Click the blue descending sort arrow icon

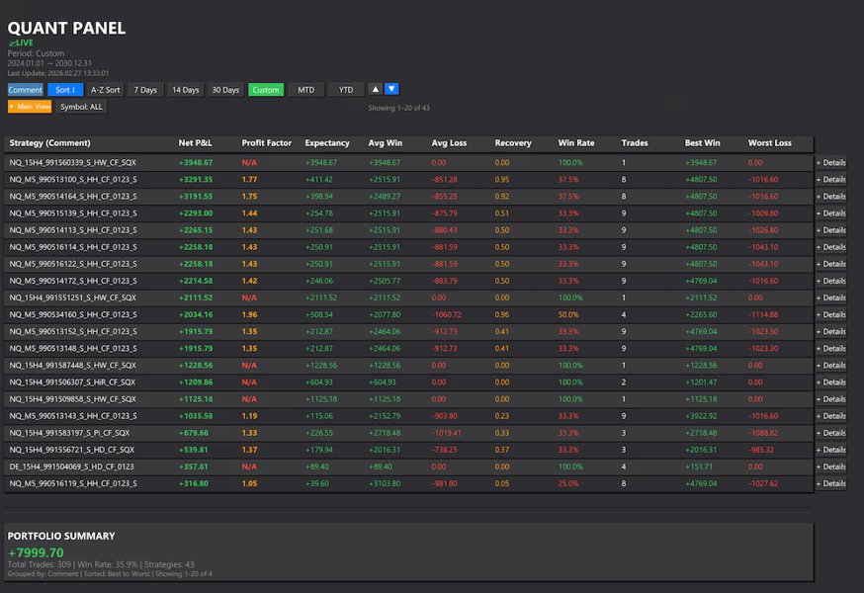[389, 89]
